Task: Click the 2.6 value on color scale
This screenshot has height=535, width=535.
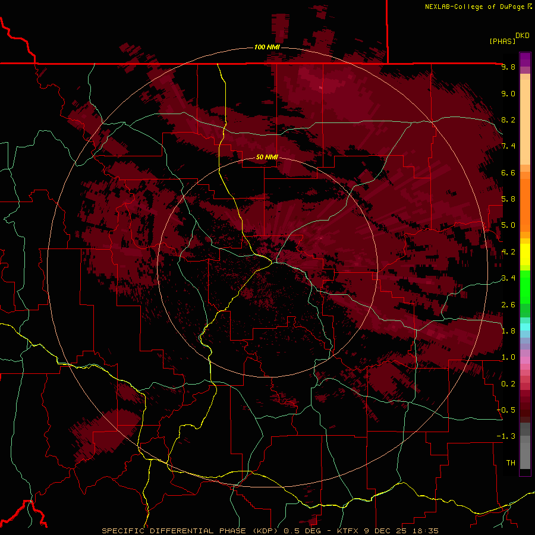Action: (x=508, y=305)
